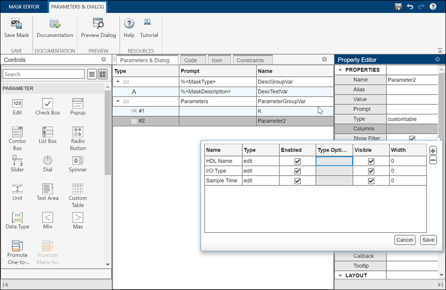Click the Controls Search field

(x=44, y=74)
